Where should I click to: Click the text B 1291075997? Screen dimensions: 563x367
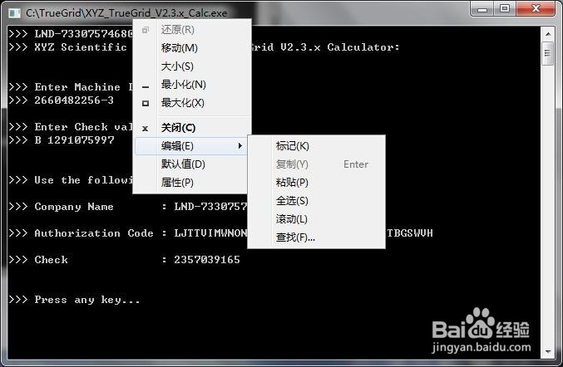[x=74, y=139]
